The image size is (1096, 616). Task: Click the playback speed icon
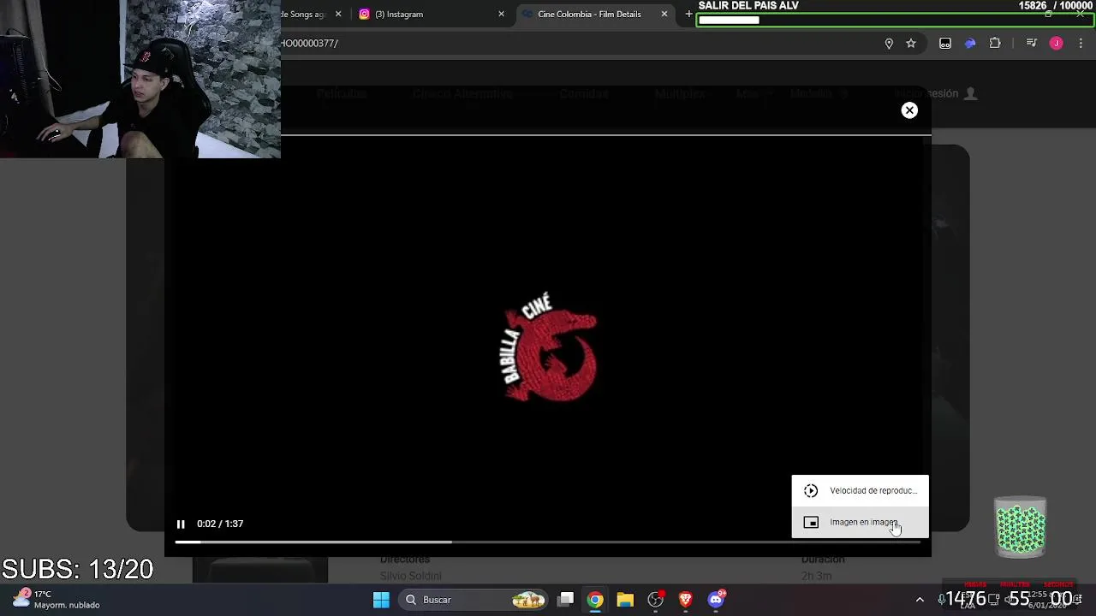811,490
